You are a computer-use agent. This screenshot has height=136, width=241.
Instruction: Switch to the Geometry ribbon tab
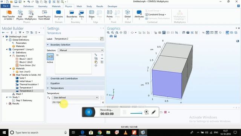point(43,6)
